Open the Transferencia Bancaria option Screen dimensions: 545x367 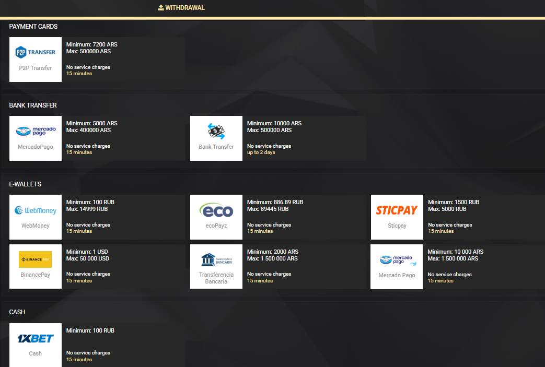click(216, 266)
